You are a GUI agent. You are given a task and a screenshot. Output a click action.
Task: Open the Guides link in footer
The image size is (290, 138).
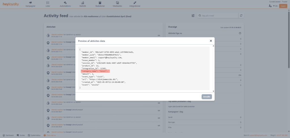coord(22,135)
